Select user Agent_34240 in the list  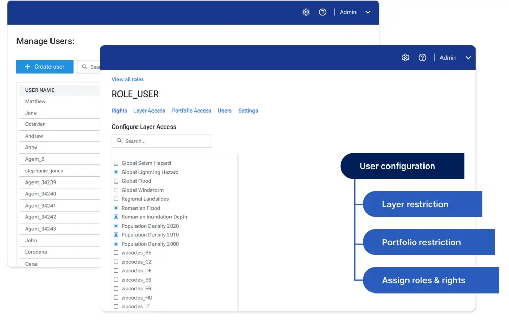click(60, 194)
